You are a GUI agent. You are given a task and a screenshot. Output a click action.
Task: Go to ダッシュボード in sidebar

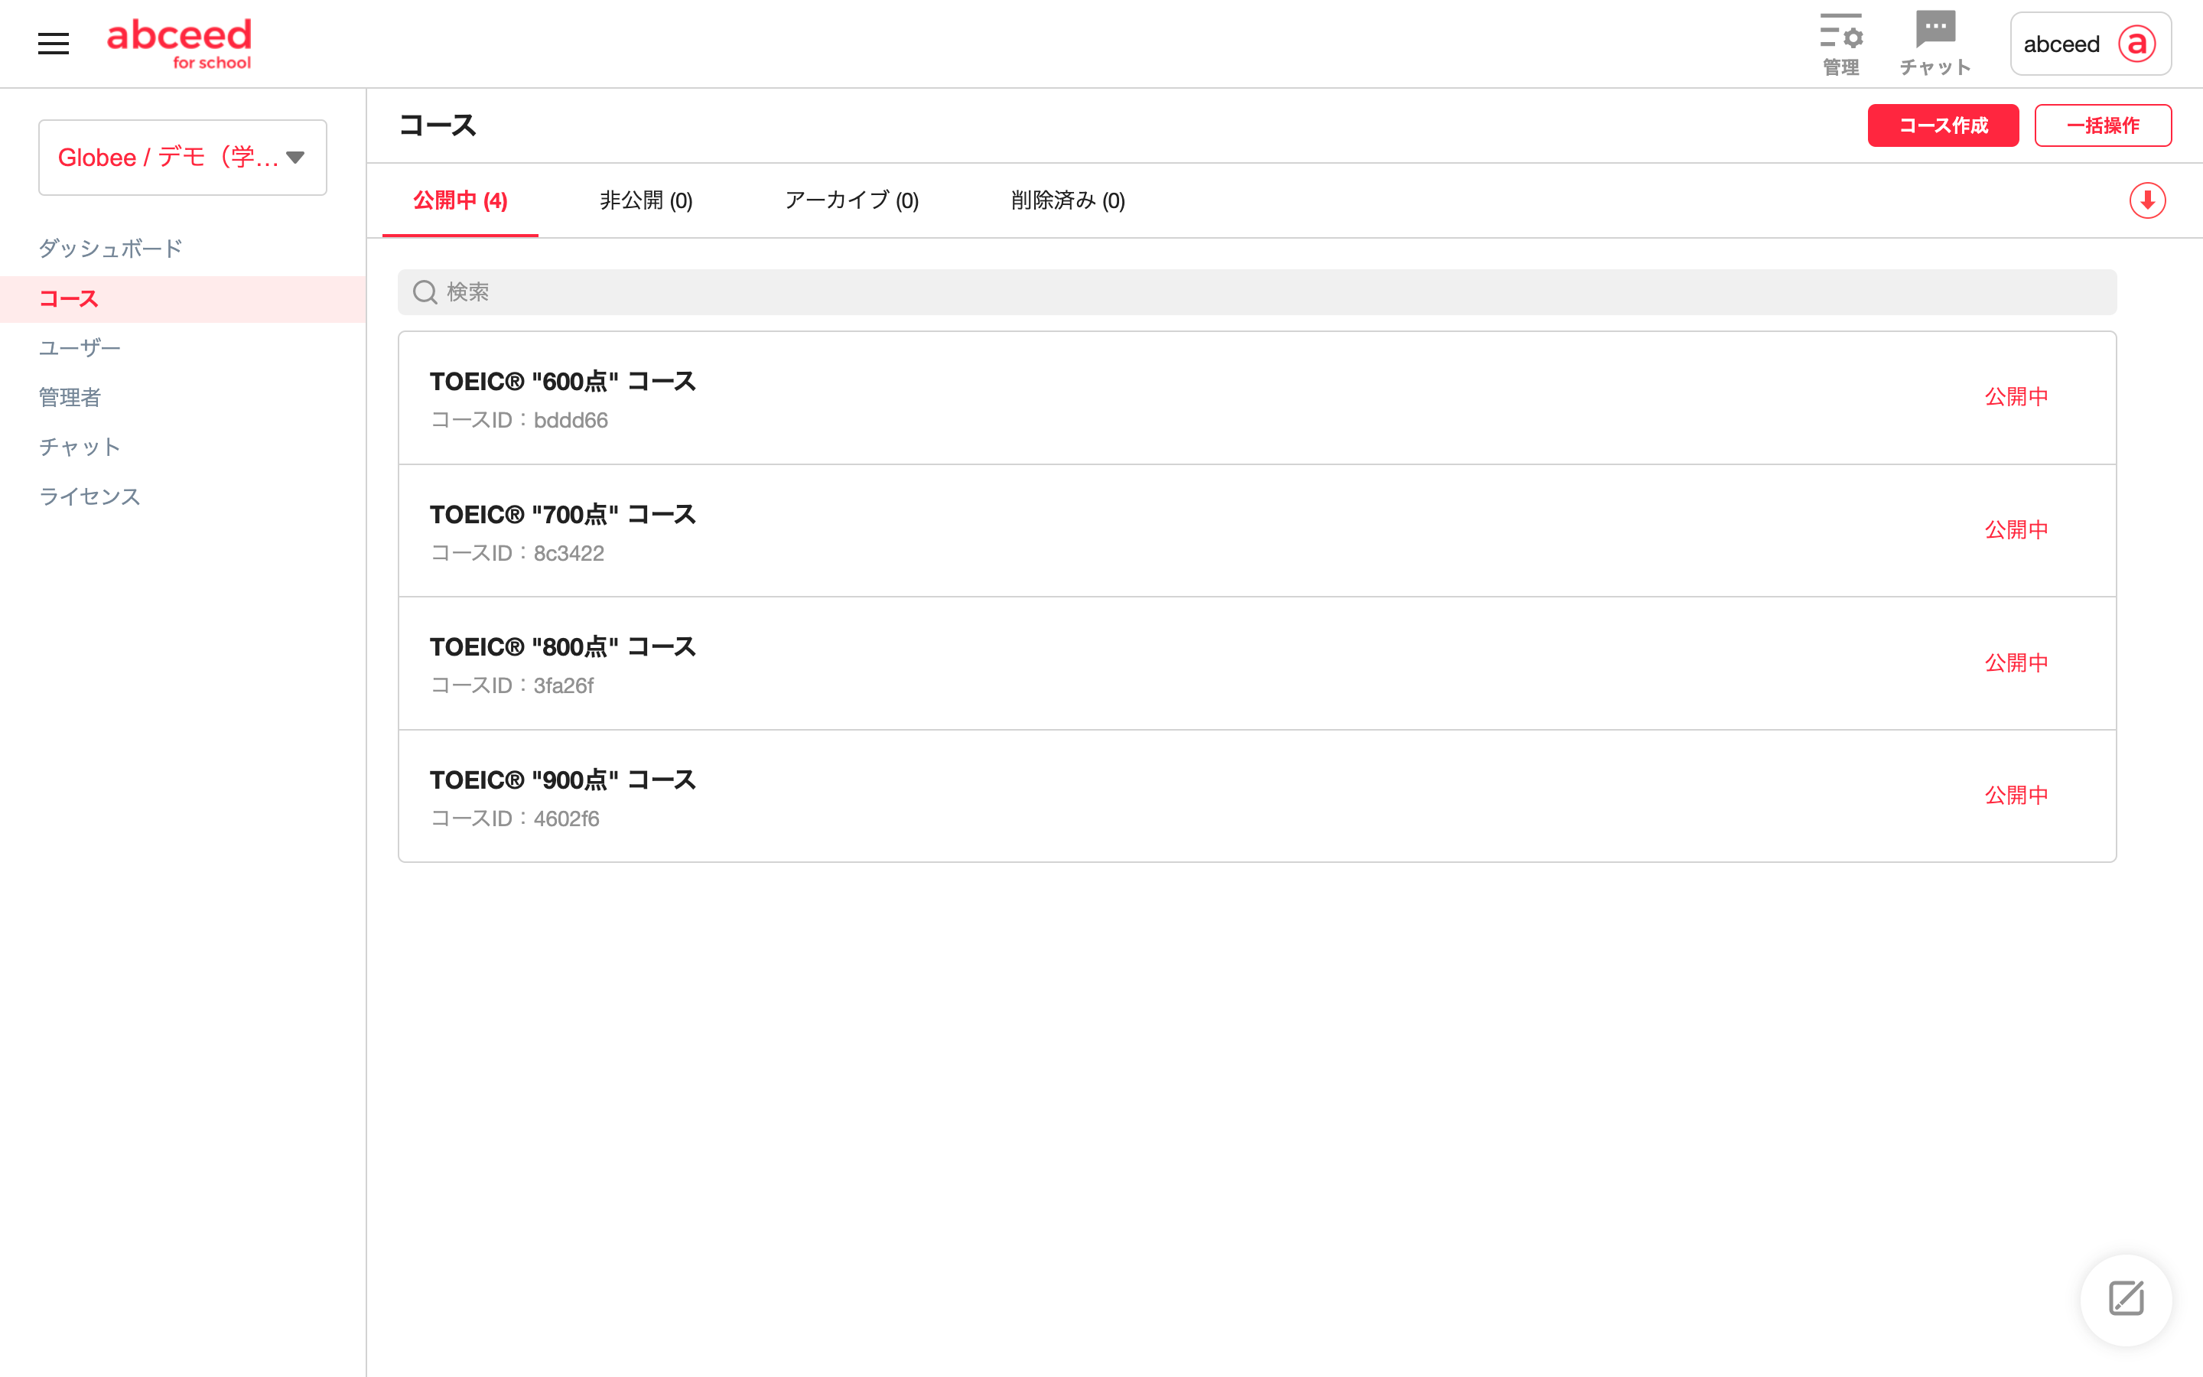110,248
